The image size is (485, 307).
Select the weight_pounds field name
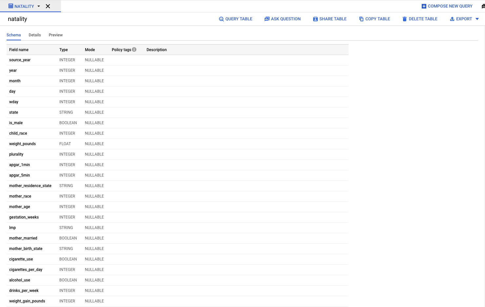(x=22, y=144)
